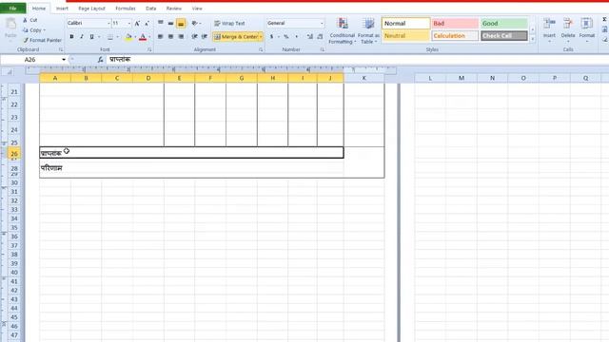Click the Paste button

tap(10, 28)
